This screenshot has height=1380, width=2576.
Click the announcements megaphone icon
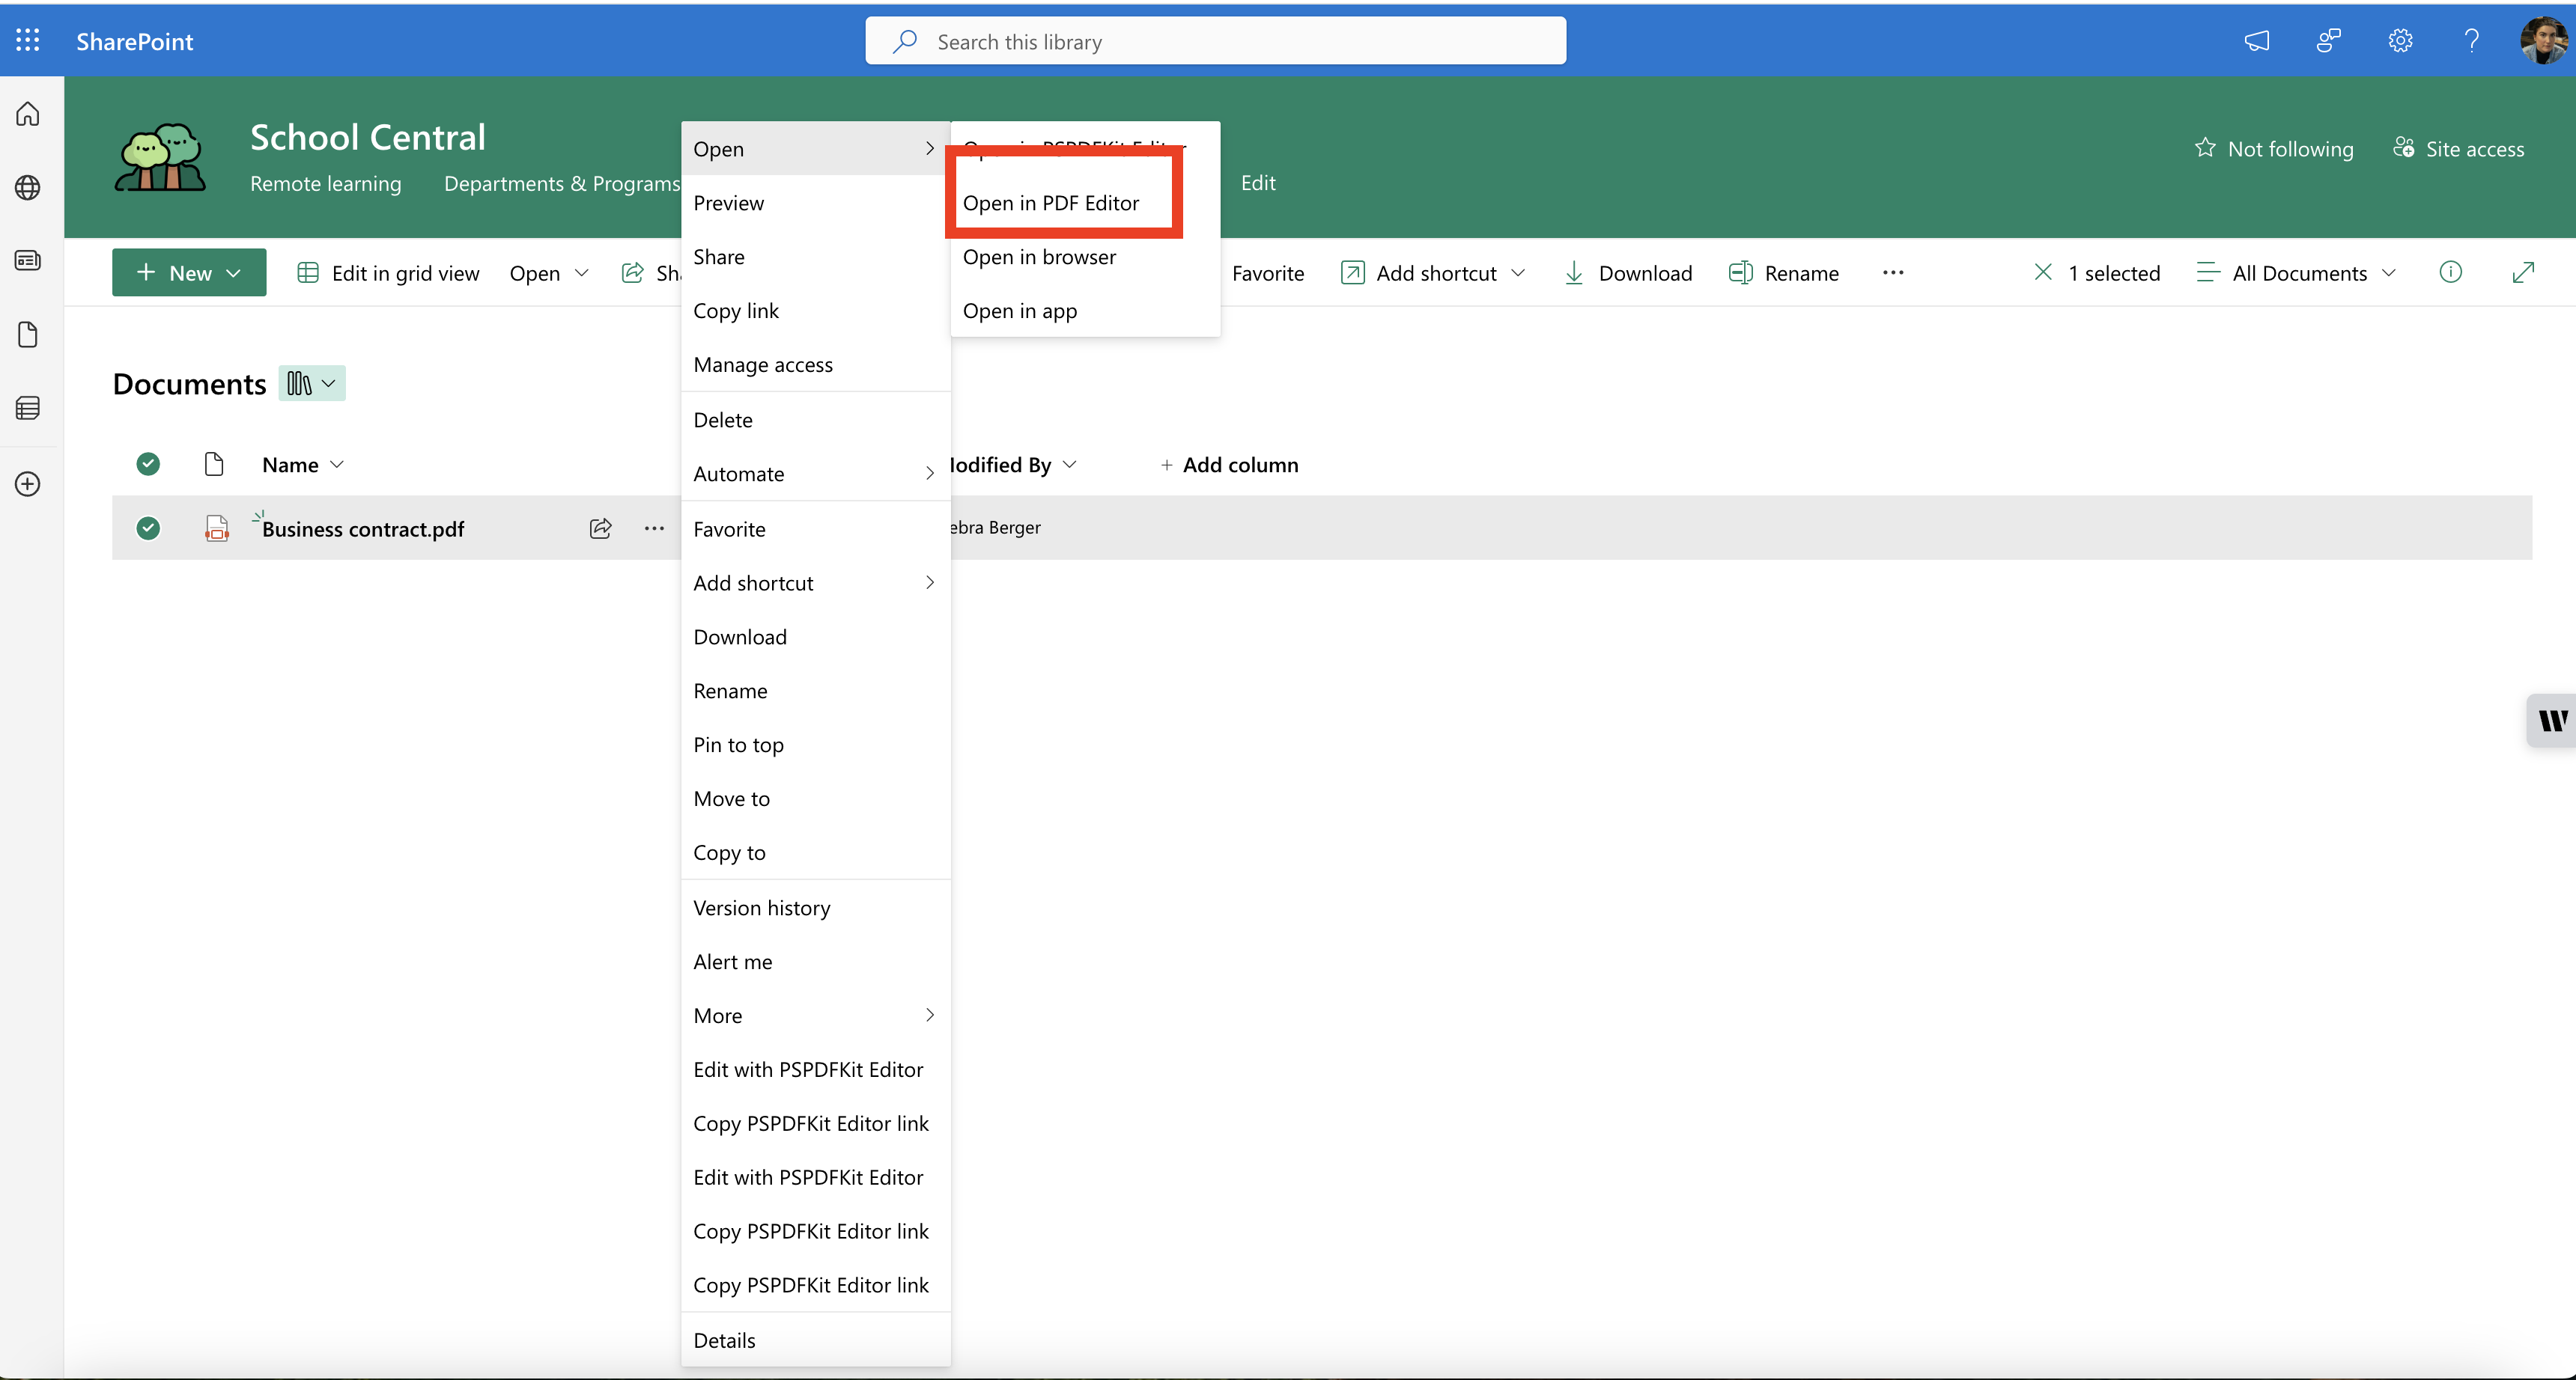[2257, 41]
